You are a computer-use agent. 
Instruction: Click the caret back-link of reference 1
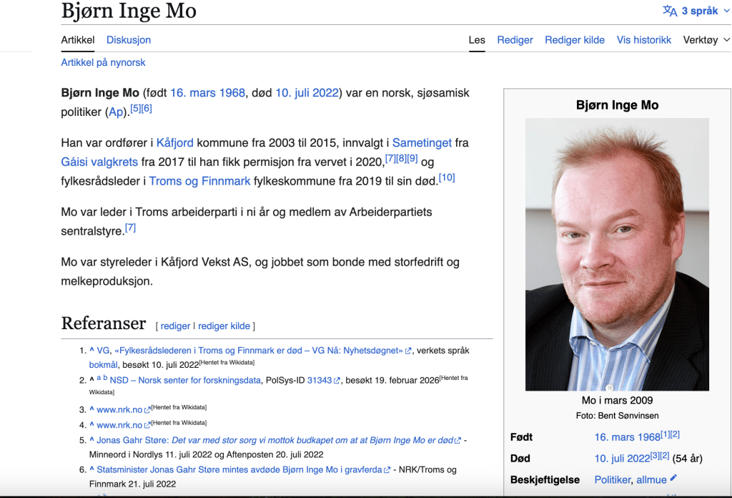[91, 351]
